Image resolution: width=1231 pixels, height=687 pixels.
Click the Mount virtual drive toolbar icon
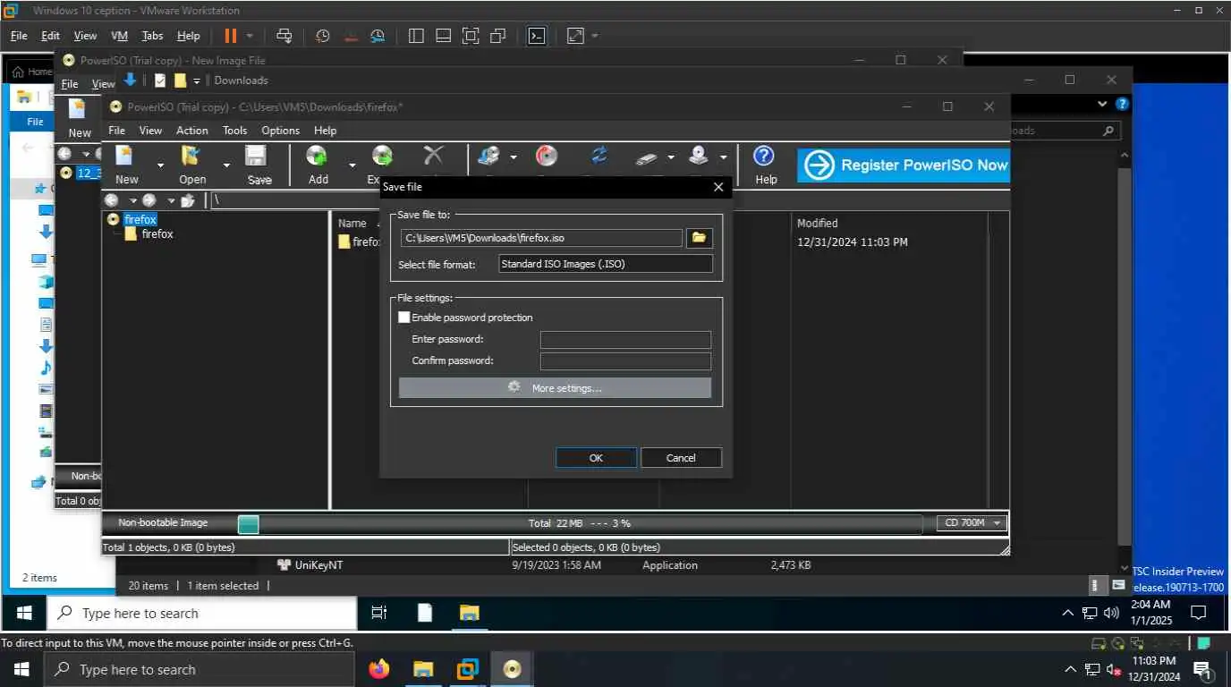[x=700, y=156]
